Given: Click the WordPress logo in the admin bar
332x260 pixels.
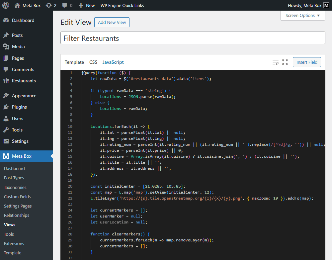Looking at the screenshot, I should 5,5.
